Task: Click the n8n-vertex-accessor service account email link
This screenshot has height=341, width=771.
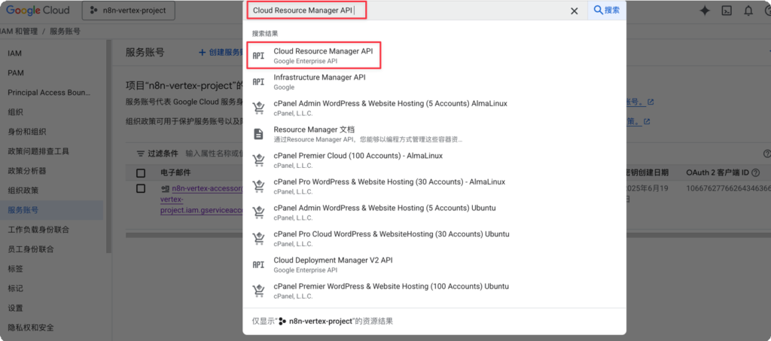Action: 207,189
